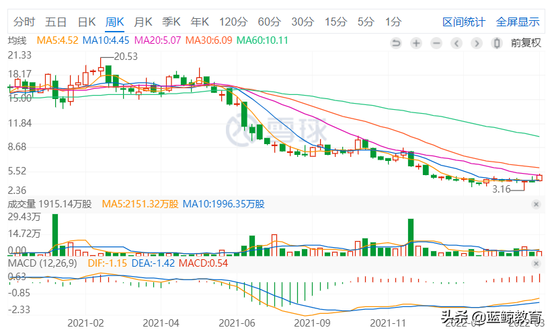The height and width of the screenshot is (334, 552).
Task: Select the 周K tab
Action: pyautogui.click(x=115, y=22)
